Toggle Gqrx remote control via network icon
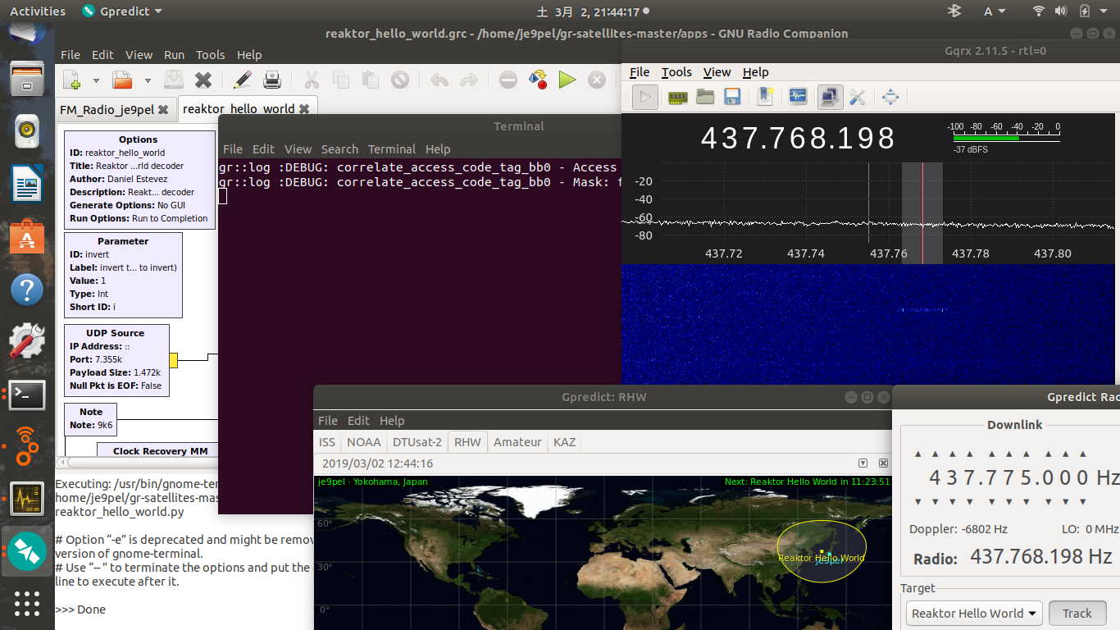Screen dimensions: 1120x630 click(829, 98)
